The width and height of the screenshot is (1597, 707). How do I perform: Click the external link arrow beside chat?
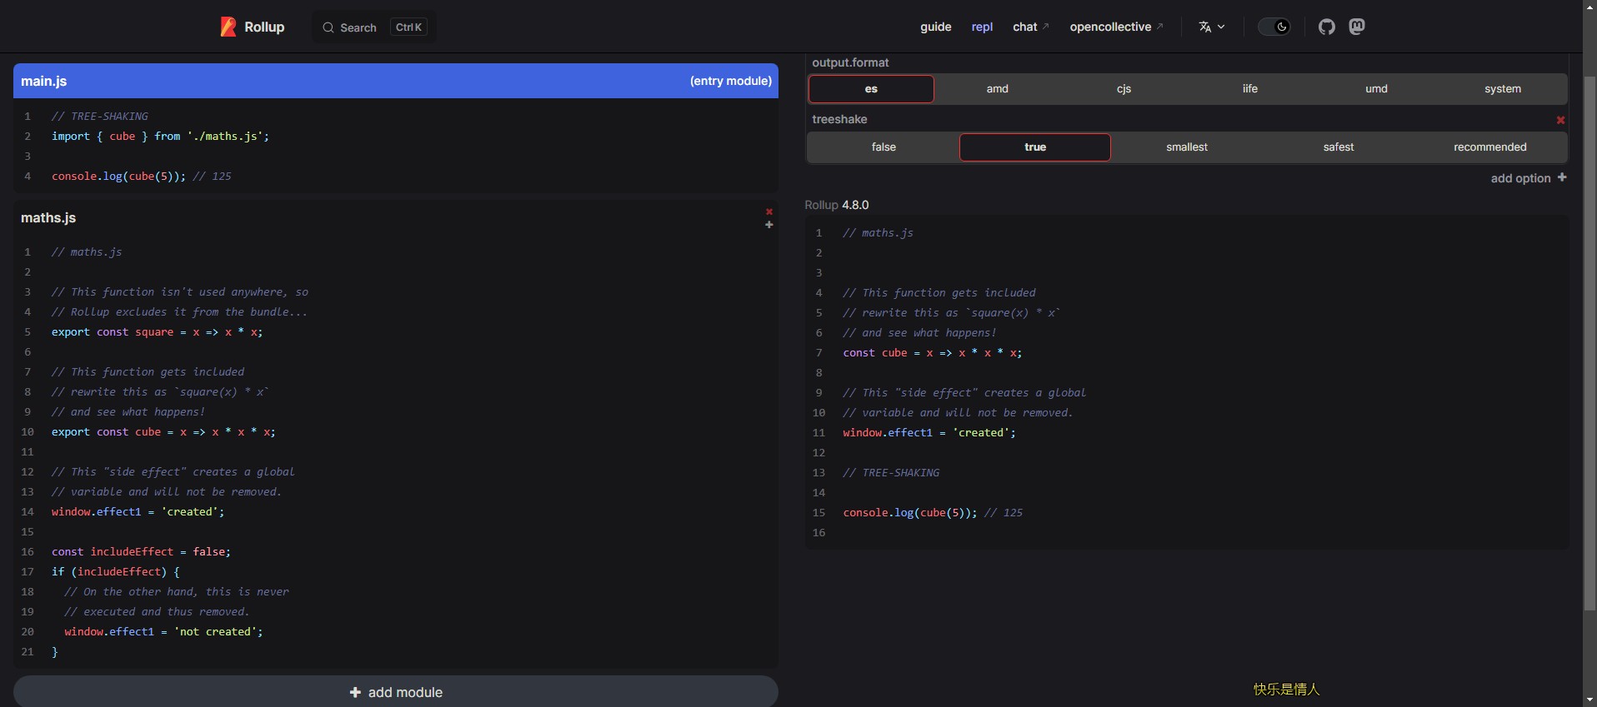1046,27
